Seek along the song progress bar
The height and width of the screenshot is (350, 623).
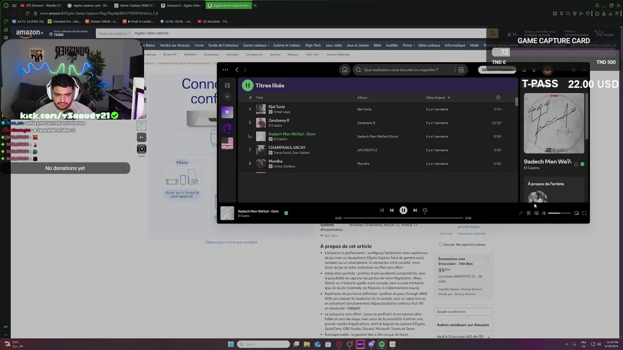point(403,218)
